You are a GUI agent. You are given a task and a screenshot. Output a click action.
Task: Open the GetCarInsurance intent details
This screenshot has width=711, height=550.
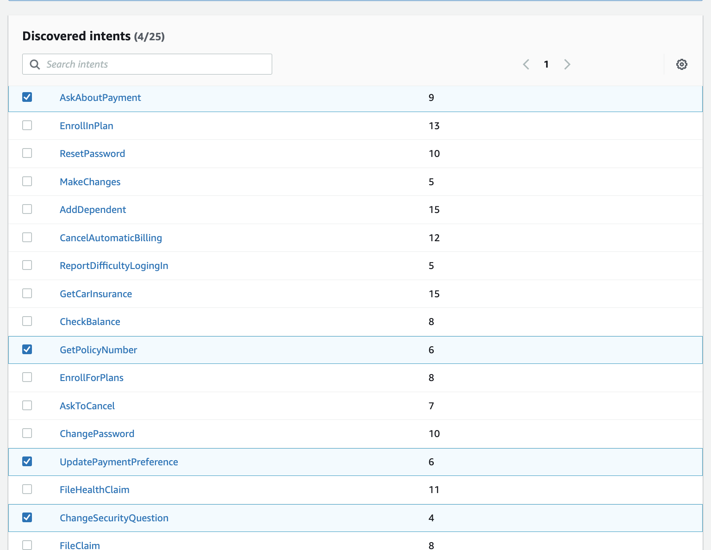pyautogui.click(x=96, y=294)
